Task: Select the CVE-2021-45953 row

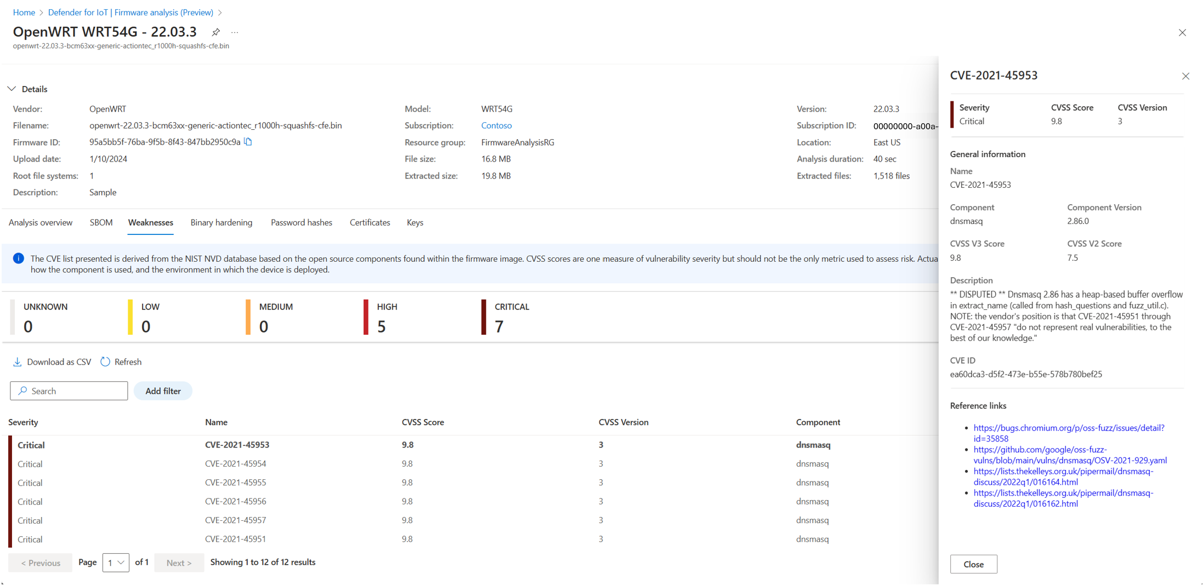Action: point(474,445)
